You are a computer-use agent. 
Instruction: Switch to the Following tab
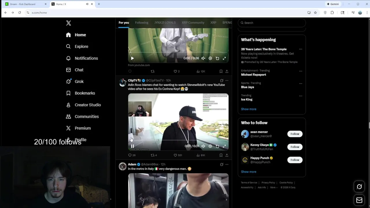[x=142, y=23]
